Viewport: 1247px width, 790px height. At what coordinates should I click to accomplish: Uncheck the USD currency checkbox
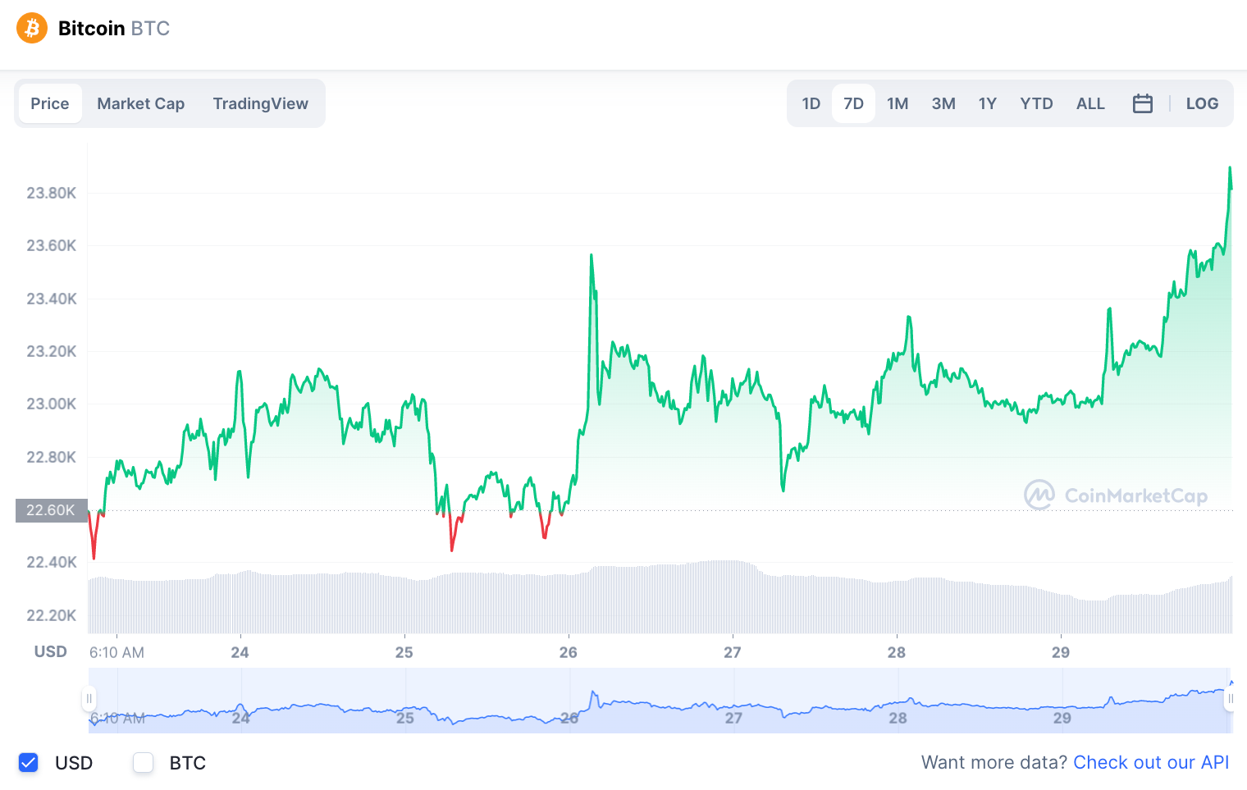point(29,763)
